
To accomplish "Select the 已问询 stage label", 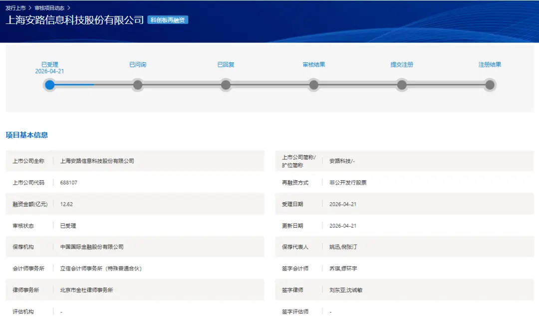I will 137,64.
